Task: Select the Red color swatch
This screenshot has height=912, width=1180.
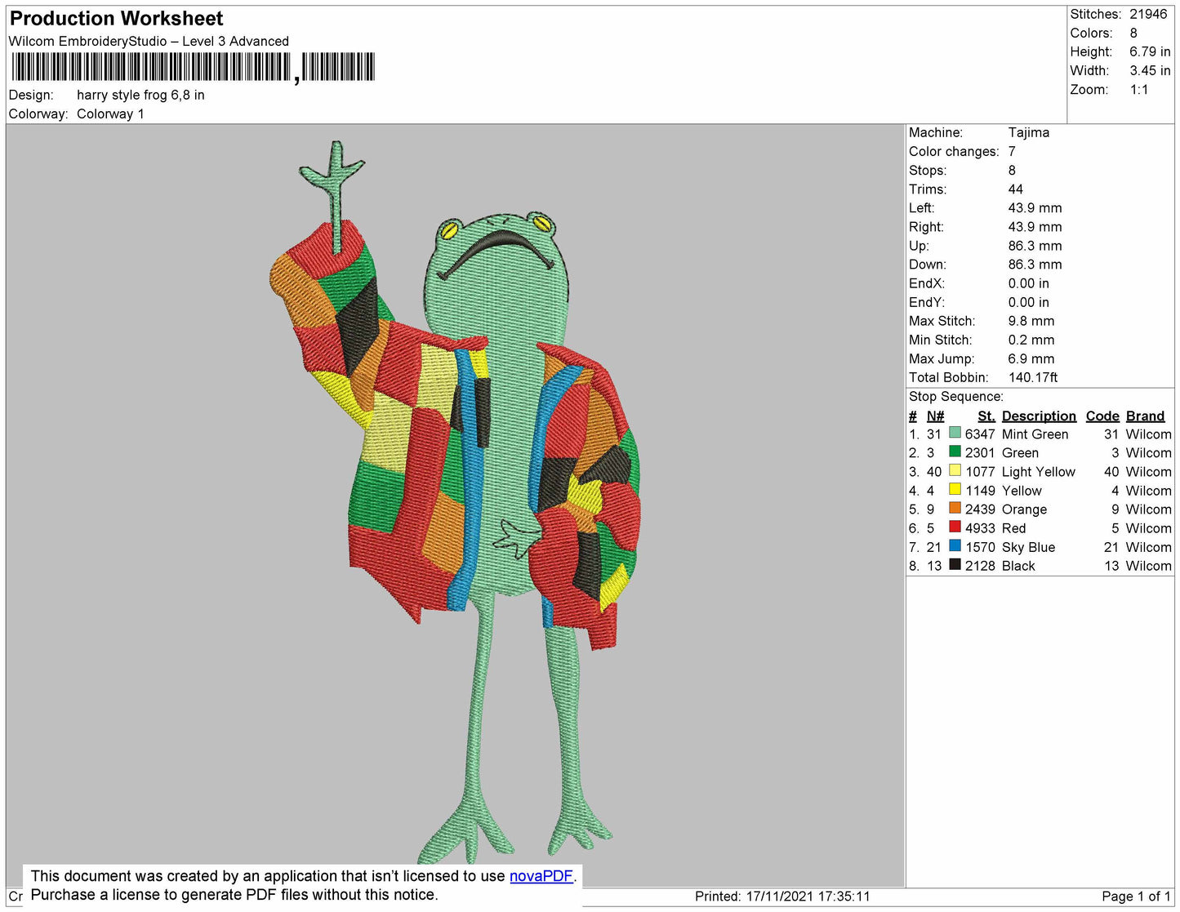Action: click(x=955, y=527)
